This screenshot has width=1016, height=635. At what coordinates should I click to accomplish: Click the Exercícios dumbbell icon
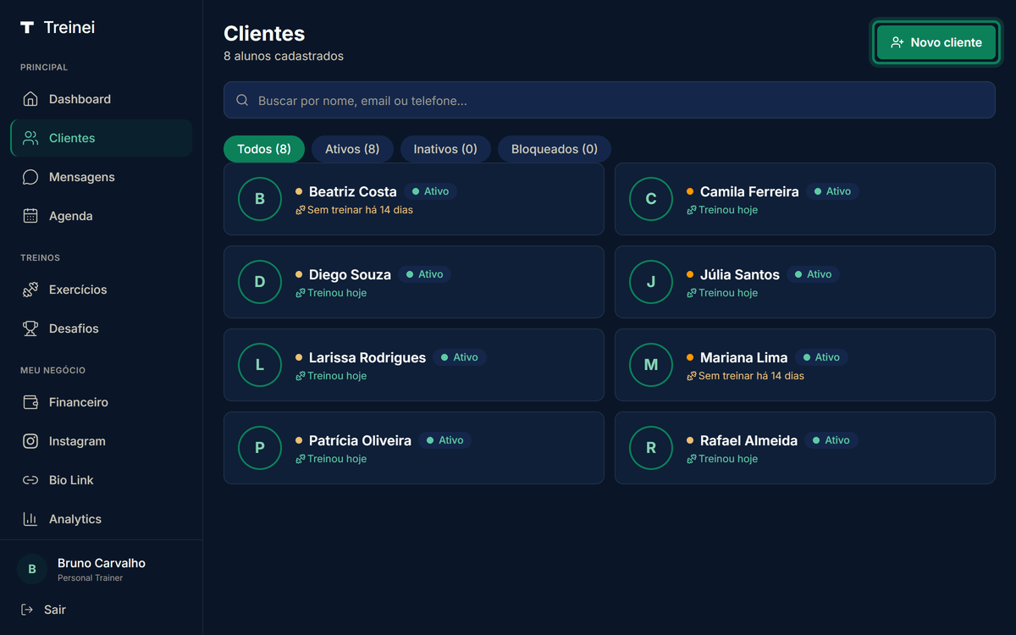(x=30, y=290)
